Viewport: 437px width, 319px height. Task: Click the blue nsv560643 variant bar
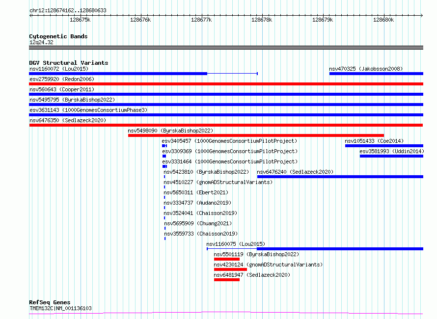[226, 94]
